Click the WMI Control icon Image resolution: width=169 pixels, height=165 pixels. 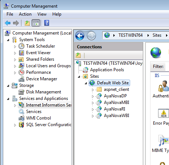tap(21, 118)
